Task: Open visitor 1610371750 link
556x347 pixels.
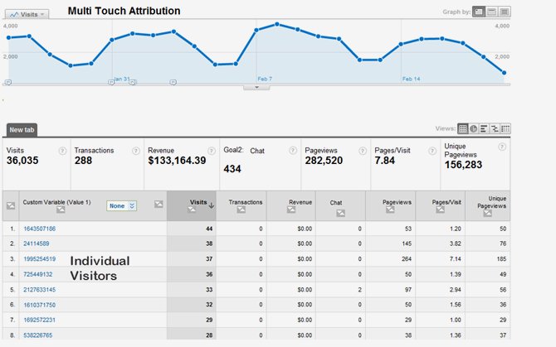Action: click(x=39, y=305)
